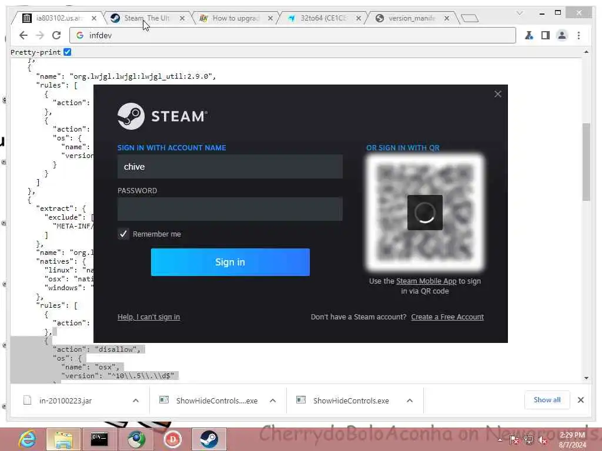Viewport: 602px width, 451px height.
Task: Close the Steam browser tab
Action: (182, 18)
